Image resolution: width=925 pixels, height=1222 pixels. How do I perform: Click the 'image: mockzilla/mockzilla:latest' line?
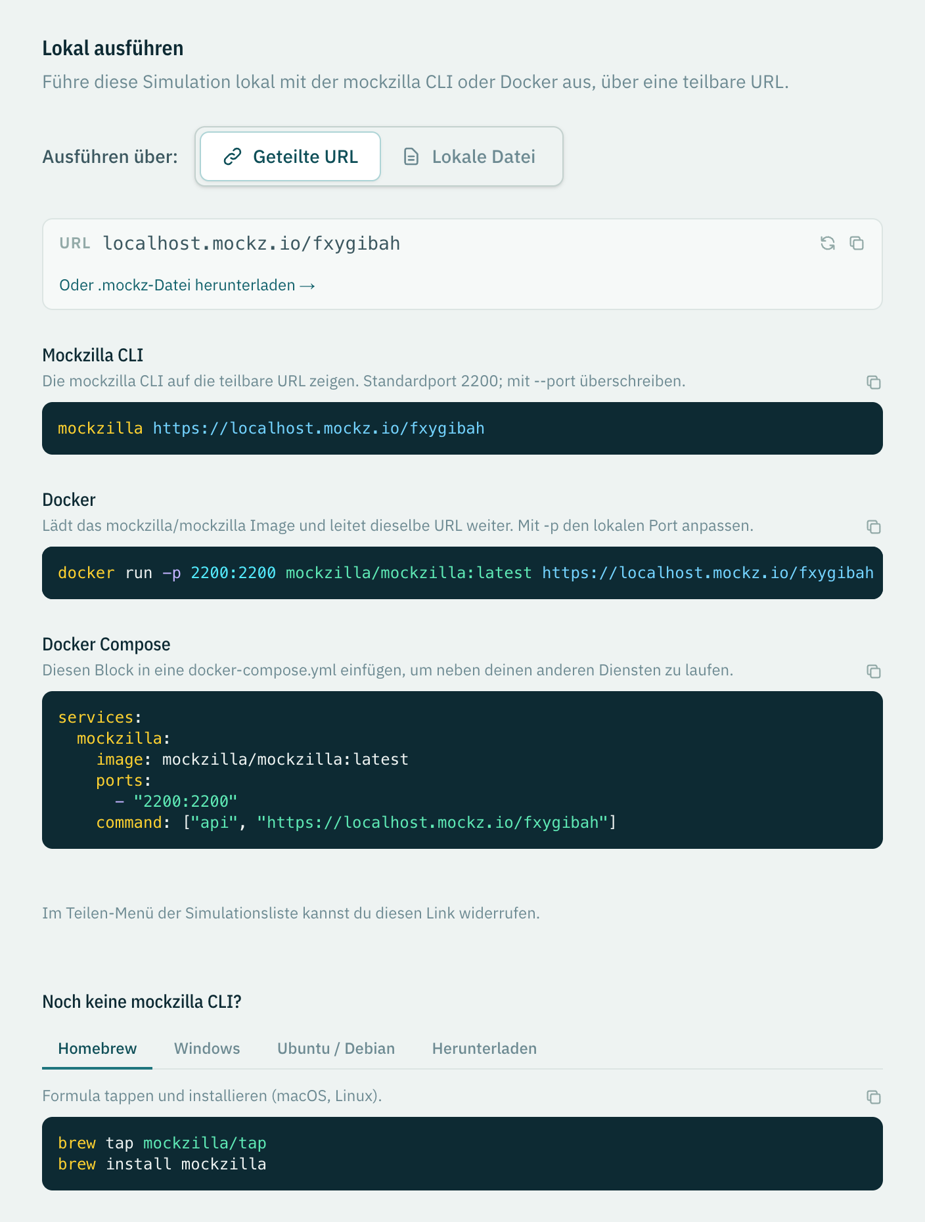(x=252, y=759)
